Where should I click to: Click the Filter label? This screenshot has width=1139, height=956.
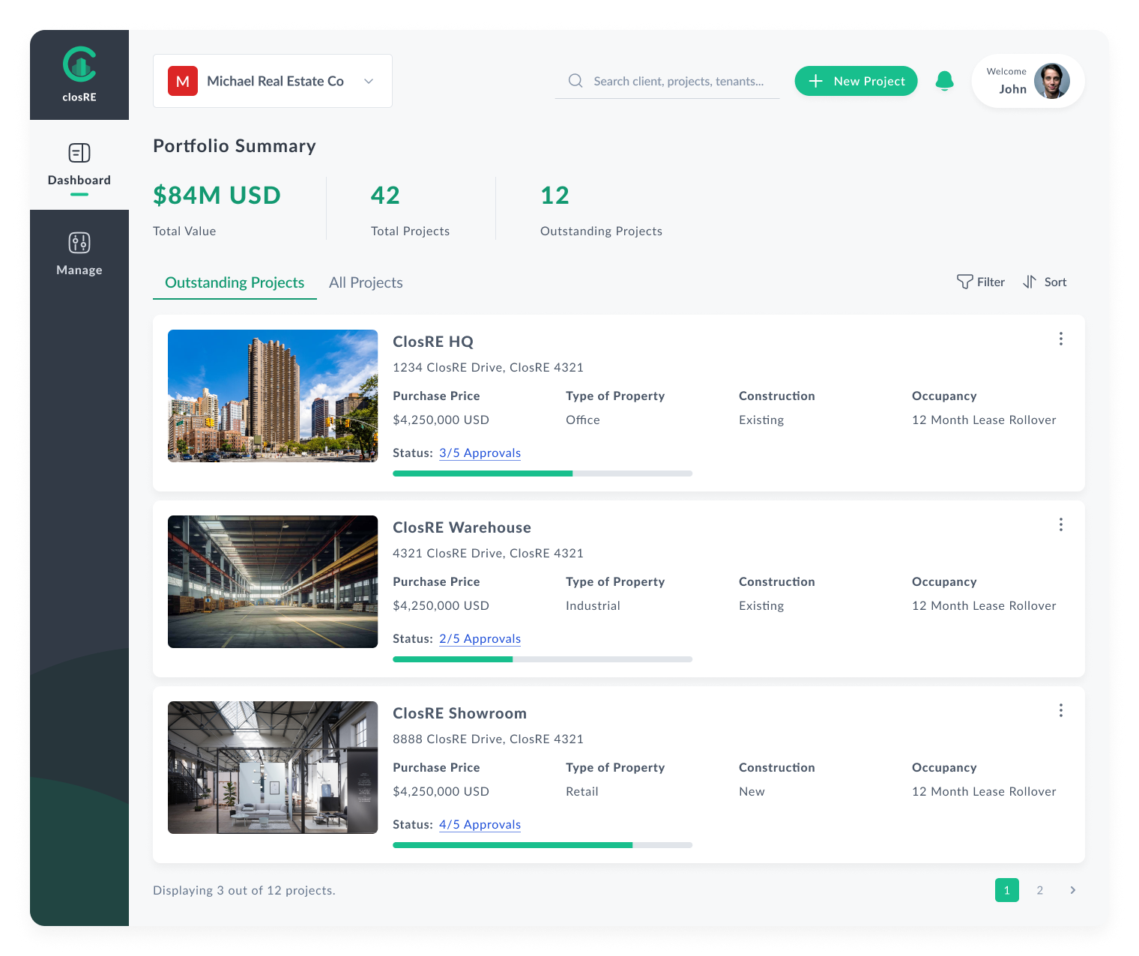991,282
